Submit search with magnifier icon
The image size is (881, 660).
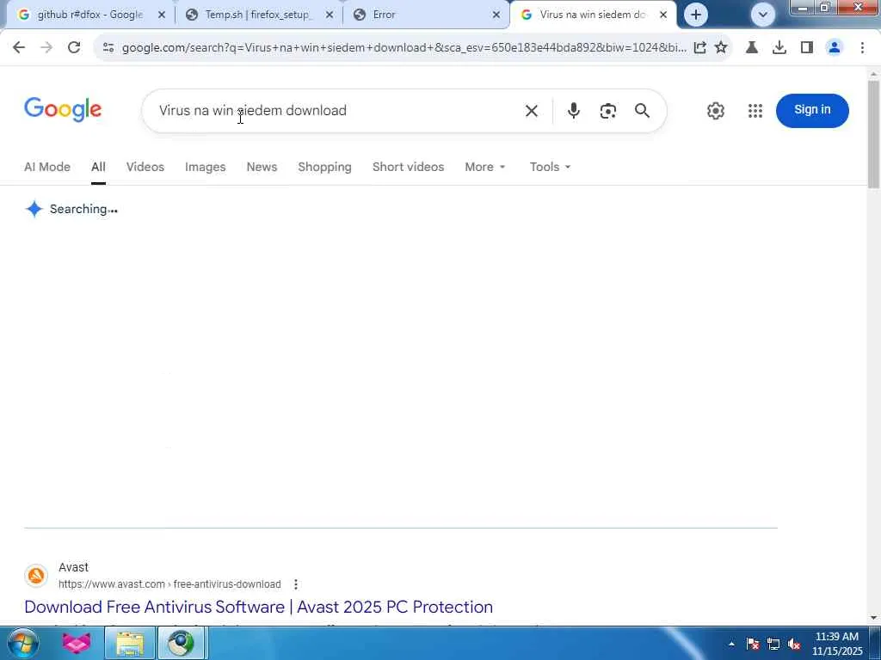click(x=642, y=111)
